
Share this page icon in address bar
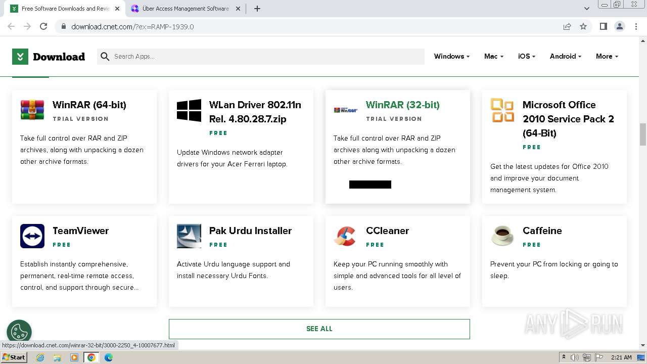pos(567,26)
